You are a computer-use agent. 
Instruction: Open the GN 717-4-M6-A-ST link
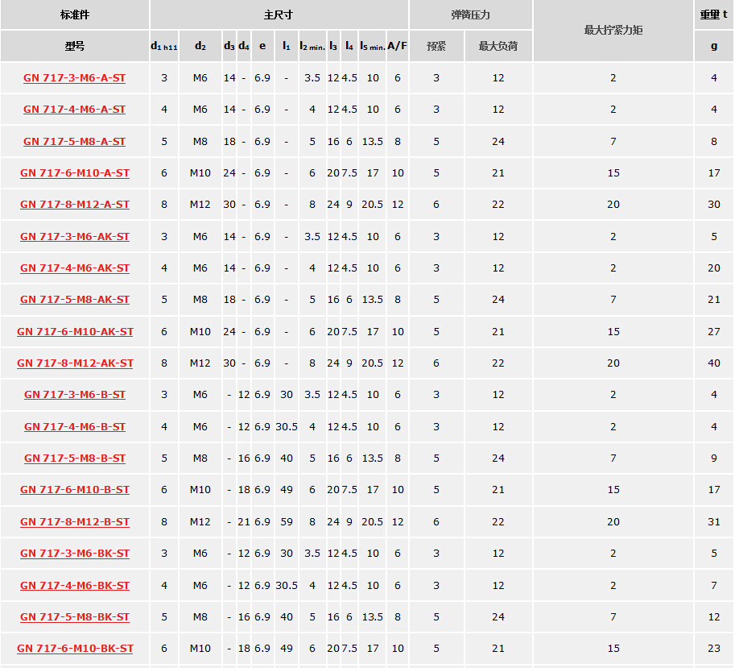coord(75,110)
